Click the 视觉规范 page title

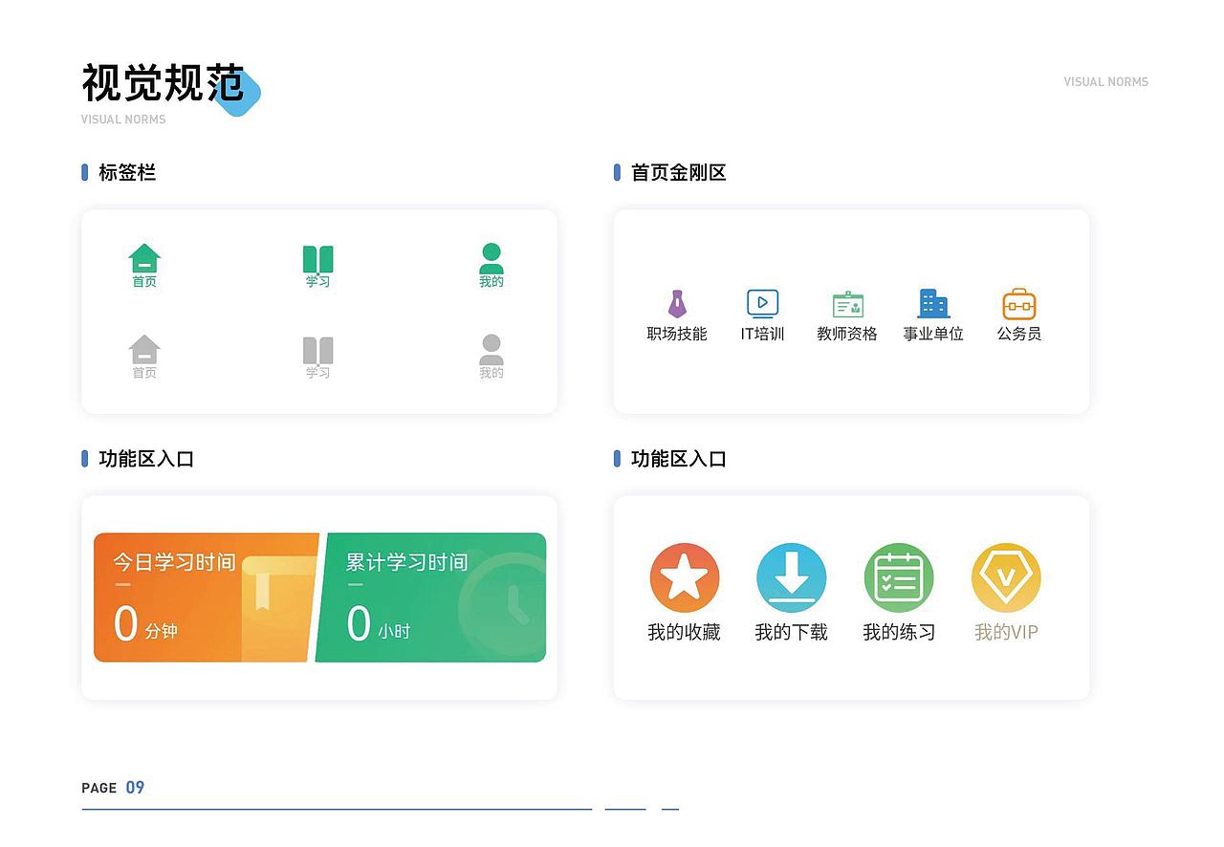[164, 83]
